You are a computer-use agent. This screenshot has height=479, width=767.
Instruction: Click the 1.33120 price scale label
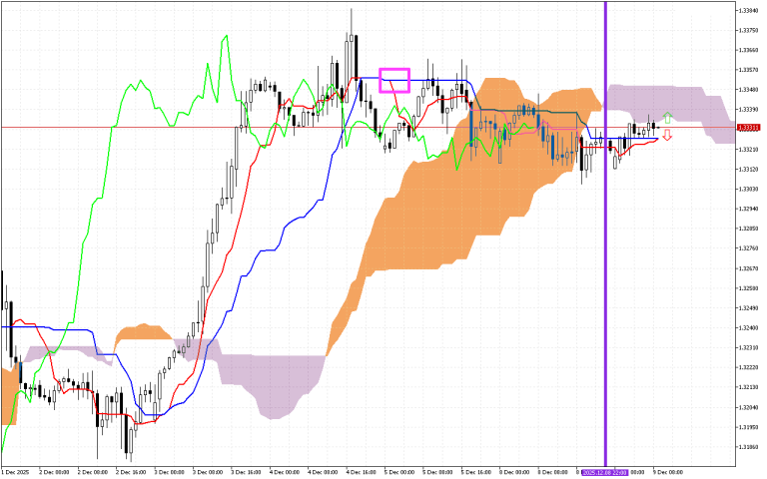coord(748,169)
